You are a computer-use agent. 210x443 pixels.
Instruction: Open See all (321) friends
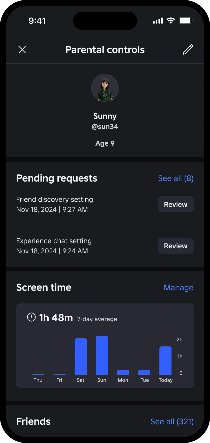(172, 422)
